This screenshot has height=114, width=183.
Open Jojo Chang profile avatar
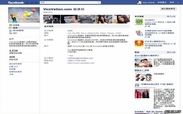click(139, 3)
